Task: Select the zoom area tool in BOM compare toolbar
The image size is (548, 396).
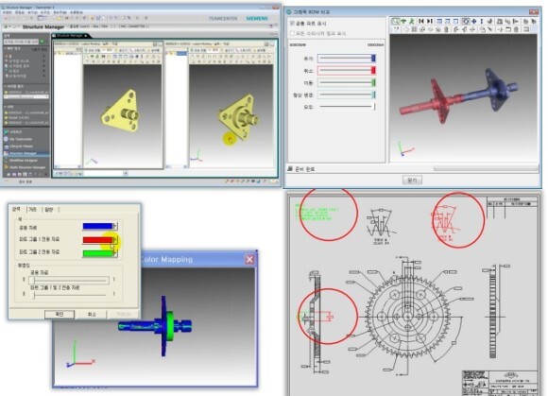Action: [395, 22]
